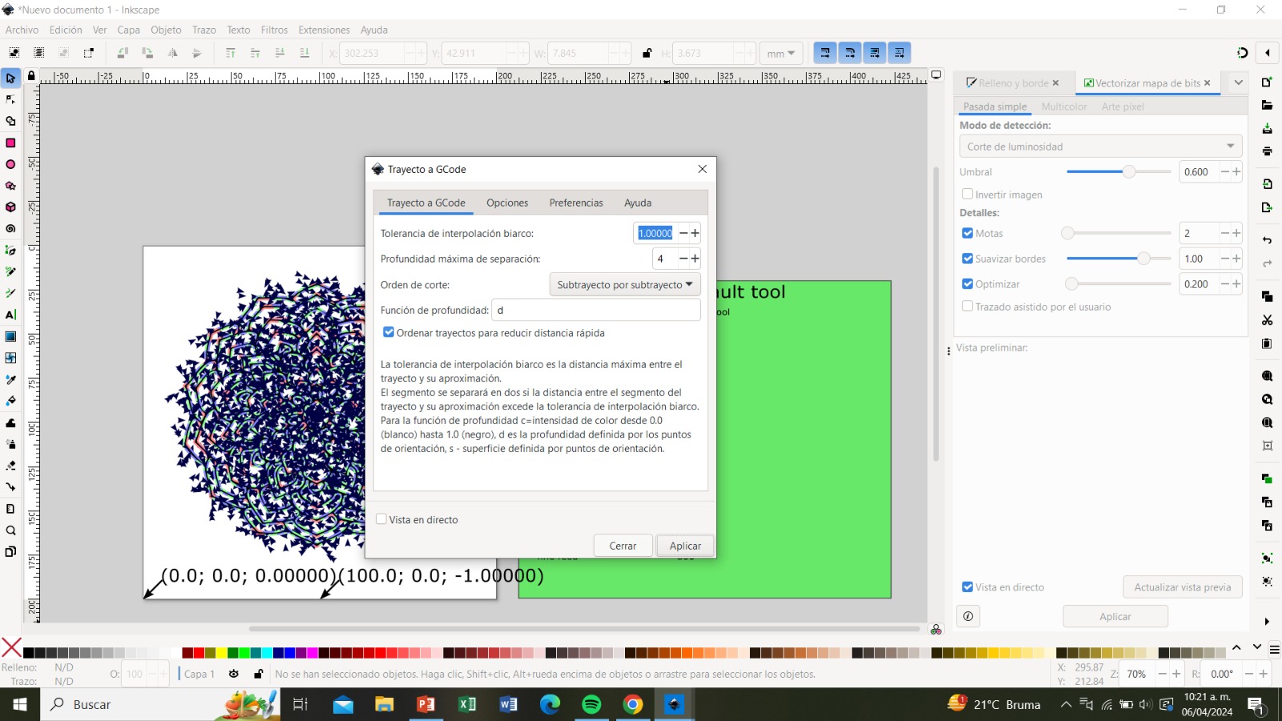Viewport: 1282px width, 721px height.
Task: Select the Paint bucket tool
Action: (x=10, y=401)
